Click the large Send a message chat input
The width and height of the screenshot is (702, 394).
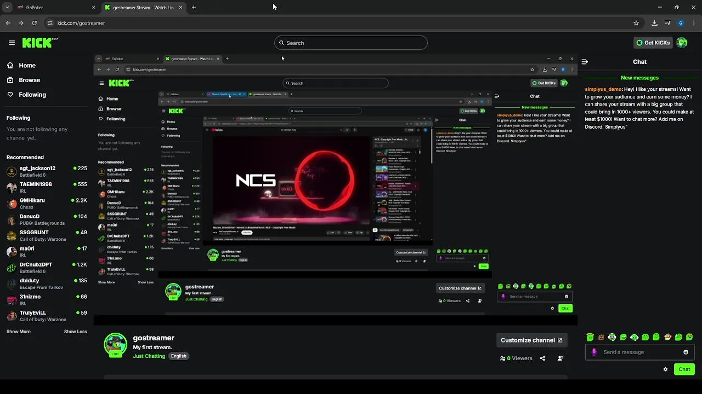pyautogui.click(x=639, y=352)
